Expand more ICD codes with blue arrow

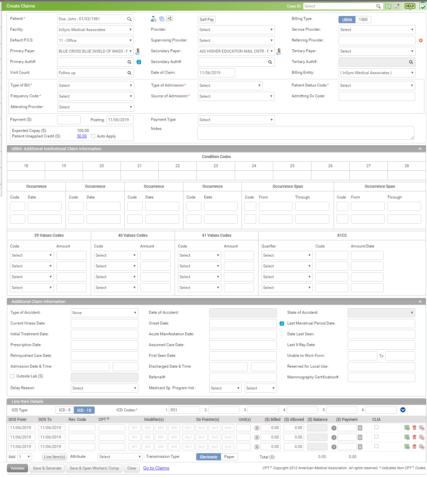point(403,410)
